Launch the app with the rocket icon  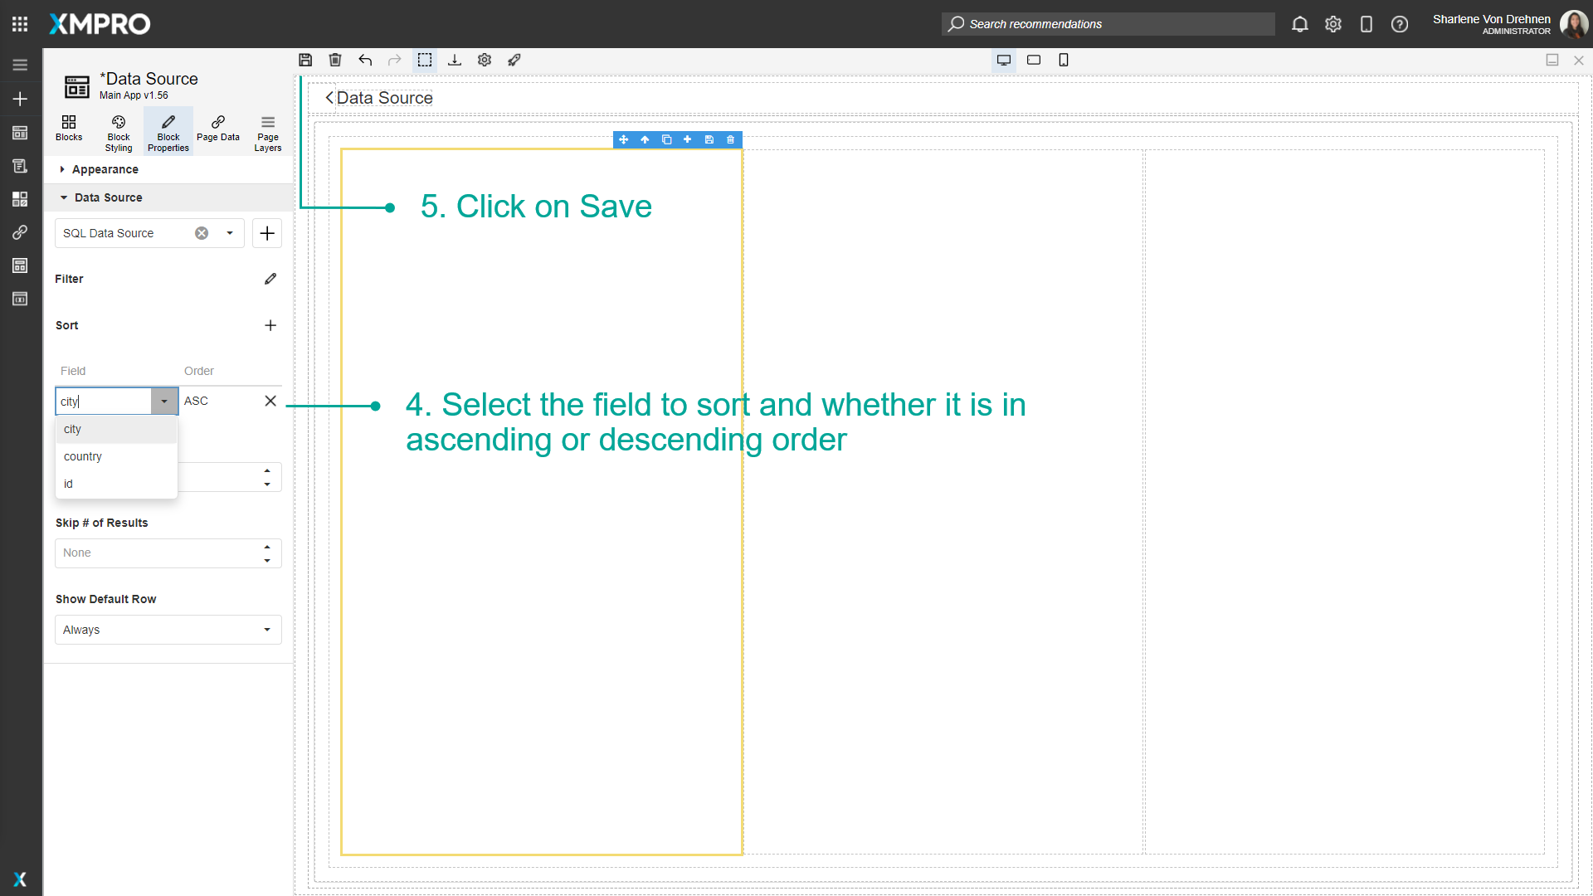click(514, 60)
